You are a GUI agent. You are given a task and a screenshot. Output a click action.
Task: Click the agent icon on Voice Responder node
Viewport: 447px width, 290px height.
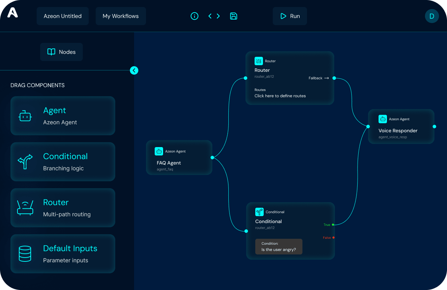[x=383, y=119]
